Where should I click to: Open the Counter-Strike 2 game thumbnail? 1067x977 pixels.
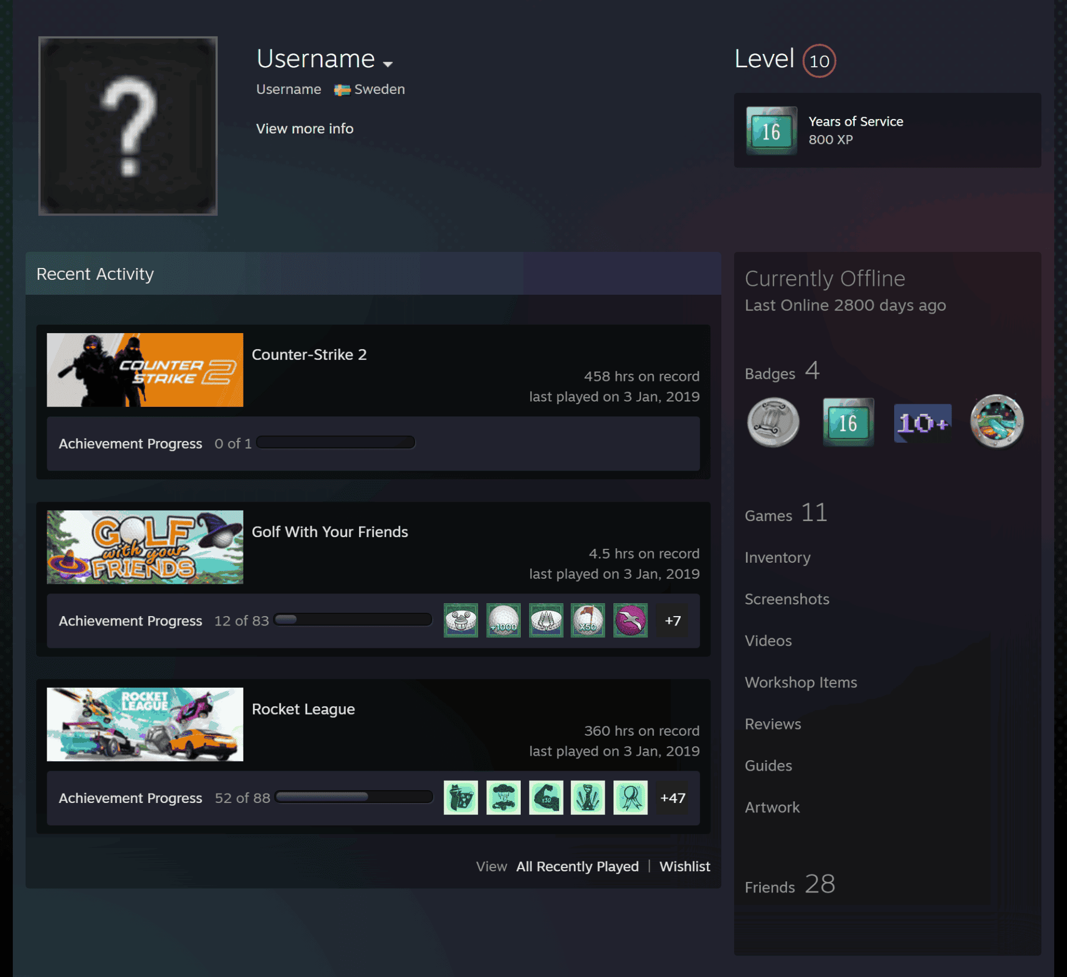pyautogui.click(x=145, y=370)
